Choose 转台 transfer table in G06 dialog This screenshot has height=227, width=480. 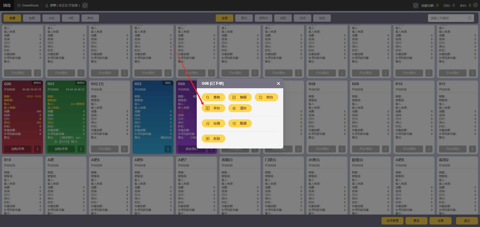tap(266, 97)
